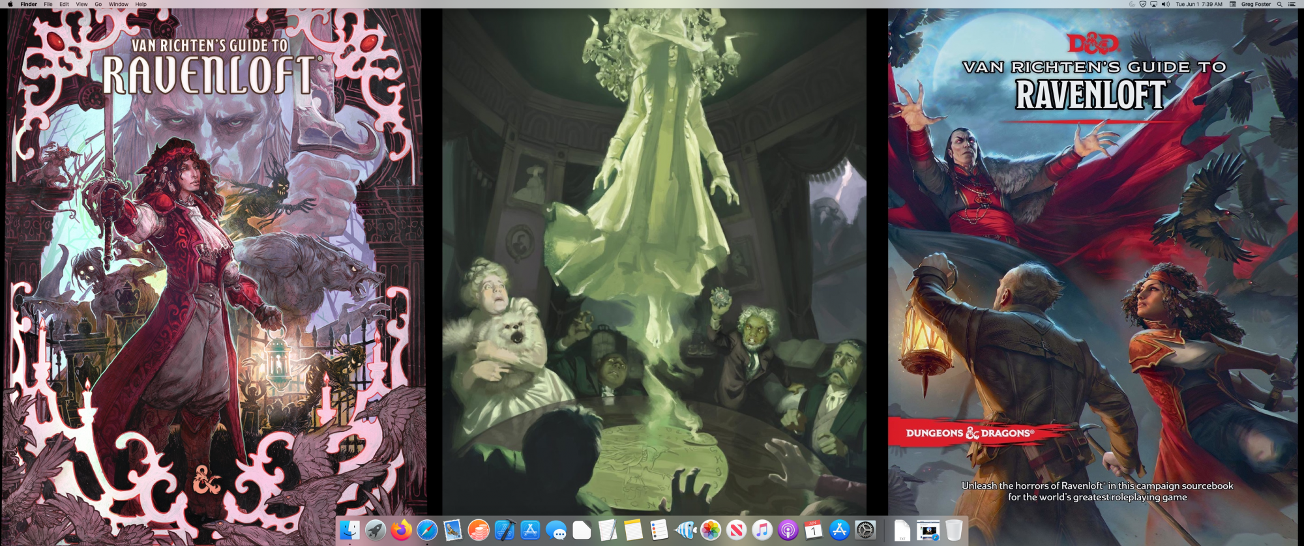
Task: Open Podcasts purple icon in Dock
Action: tap(788, 530)
